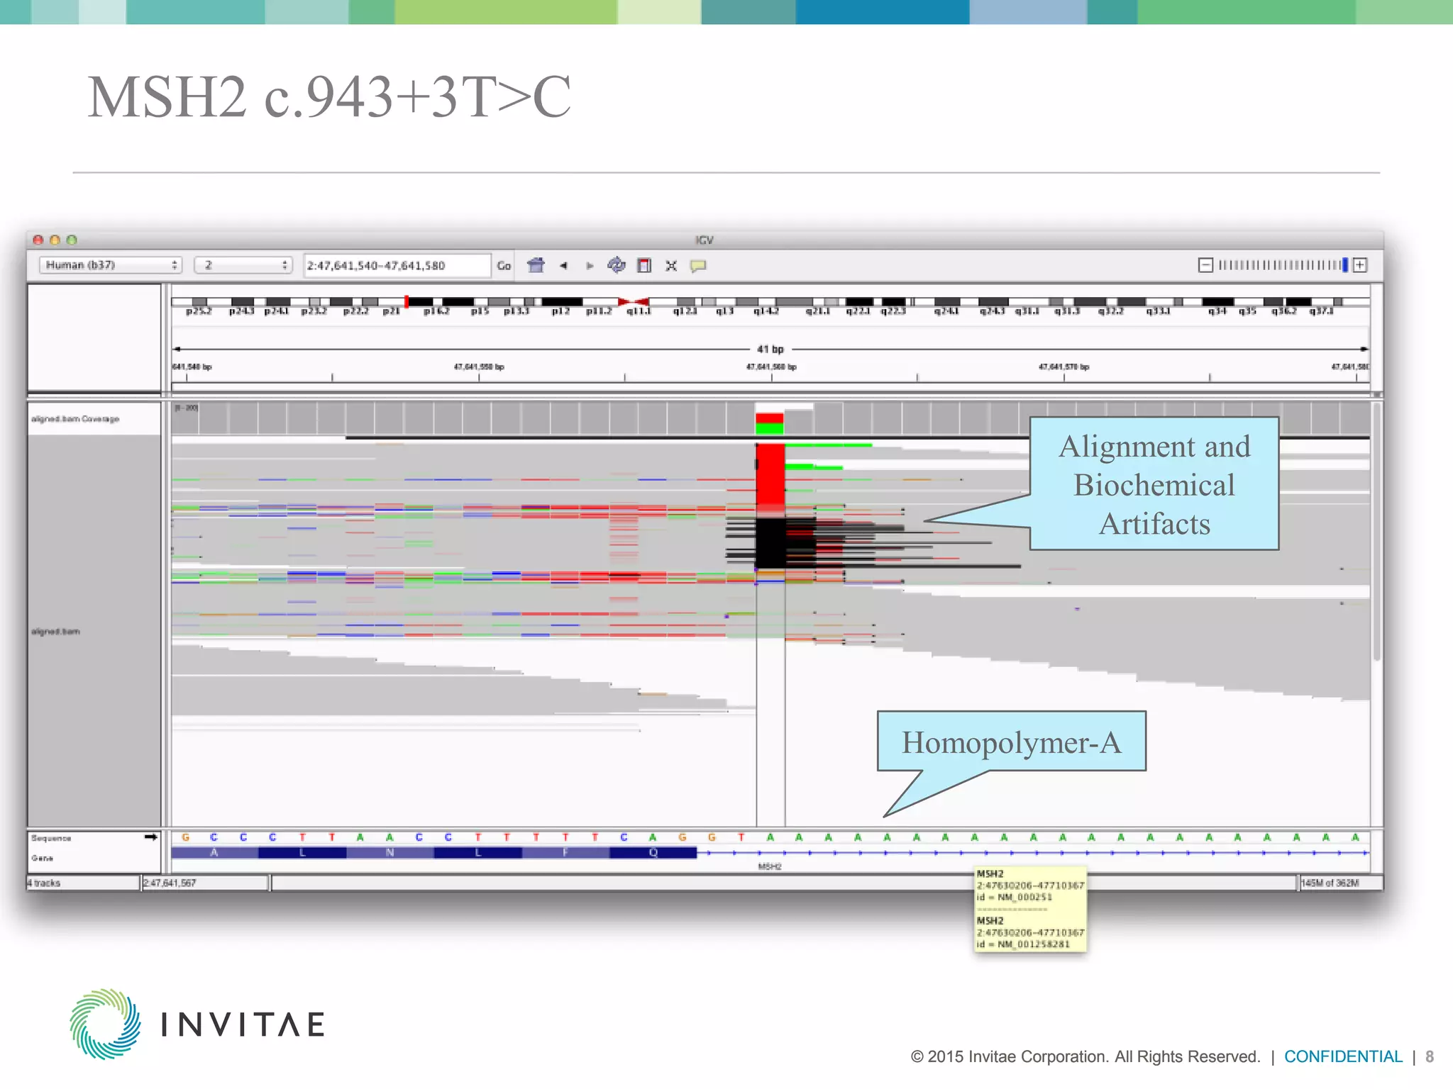Click the Sequence track strand arrow

150,837
